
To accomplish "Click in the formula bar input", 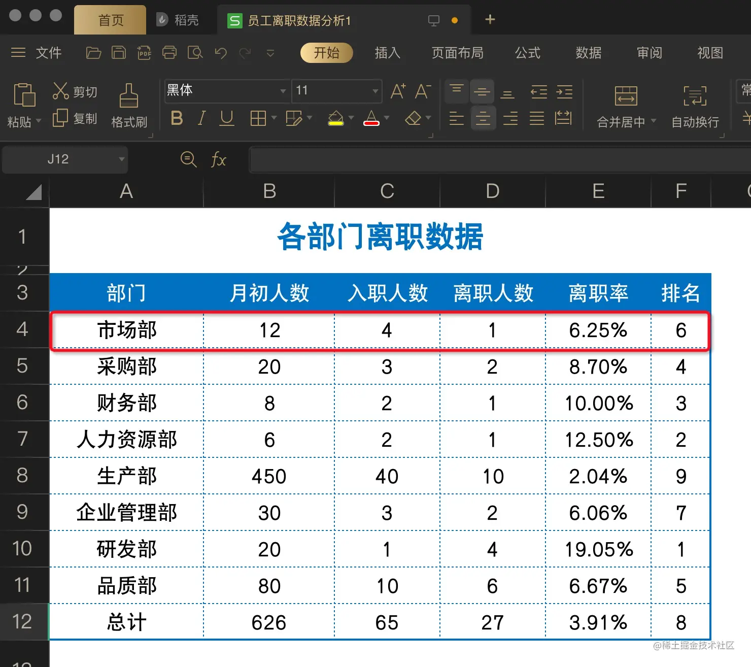I will click(x=500, y=159).
